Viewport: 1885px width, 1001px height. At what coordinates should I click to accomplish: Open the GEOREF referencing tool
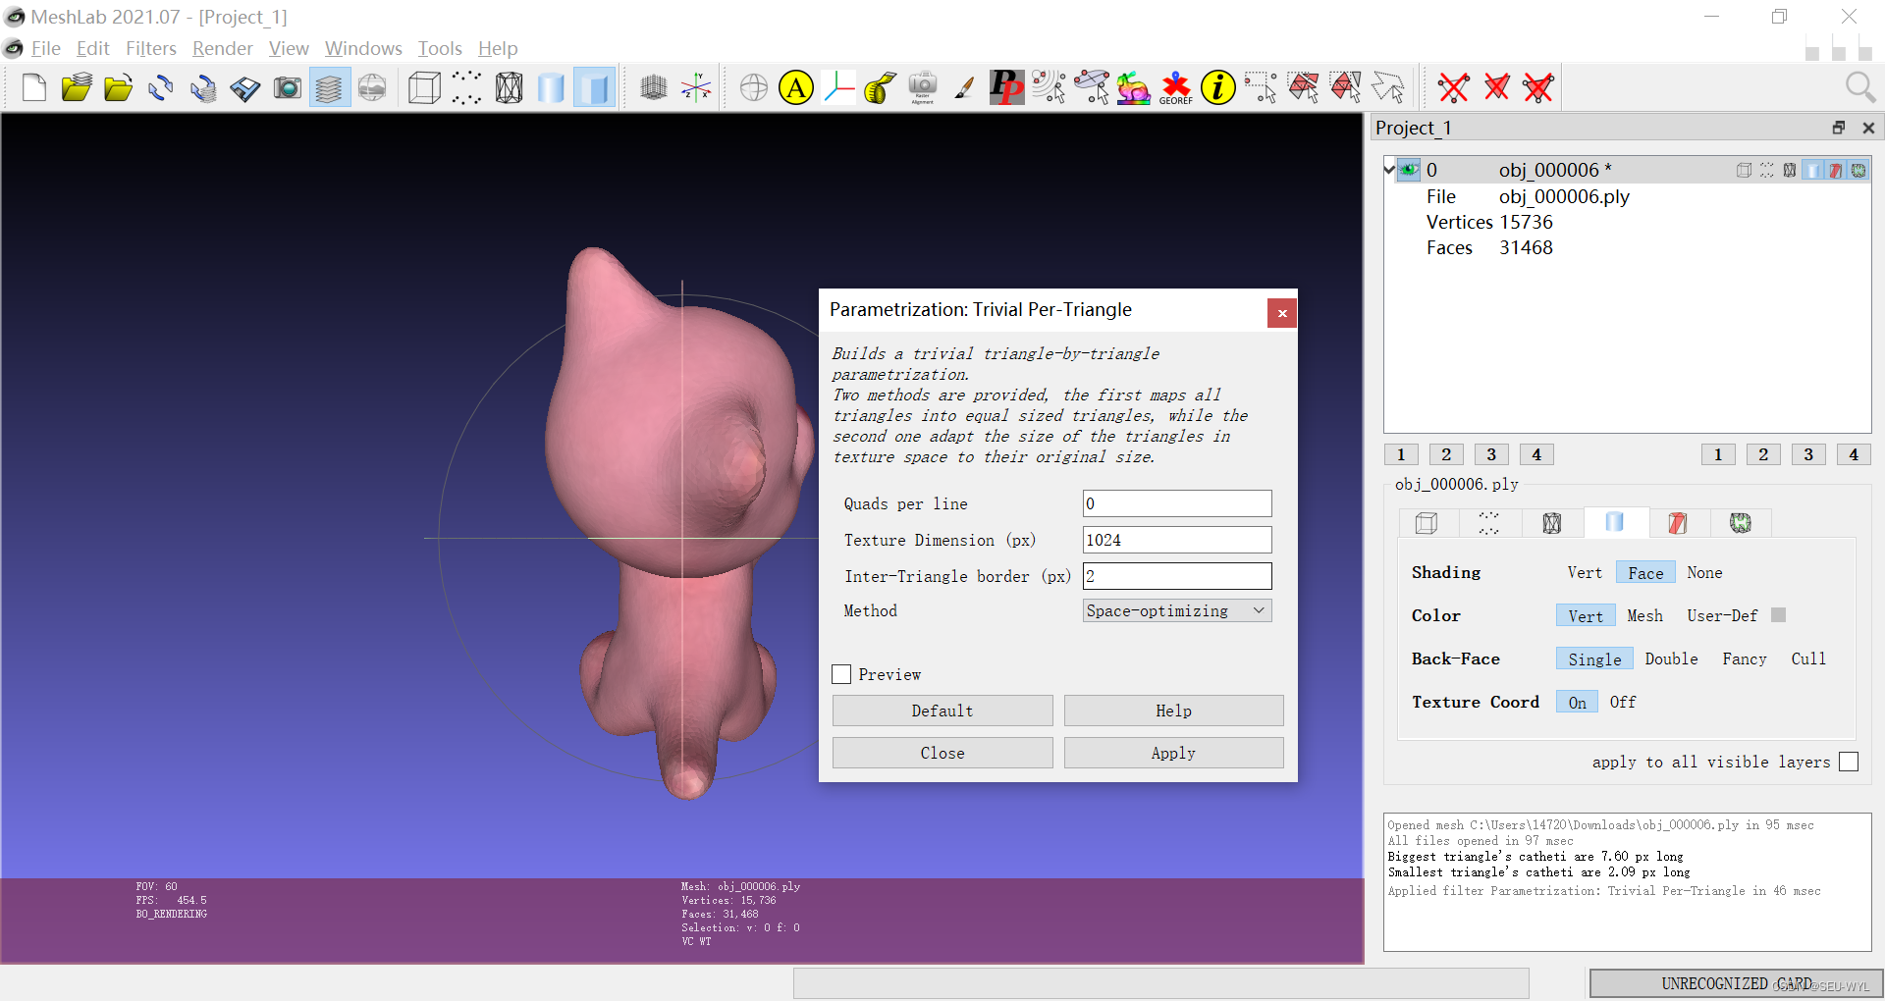[x=1175, y=88]
